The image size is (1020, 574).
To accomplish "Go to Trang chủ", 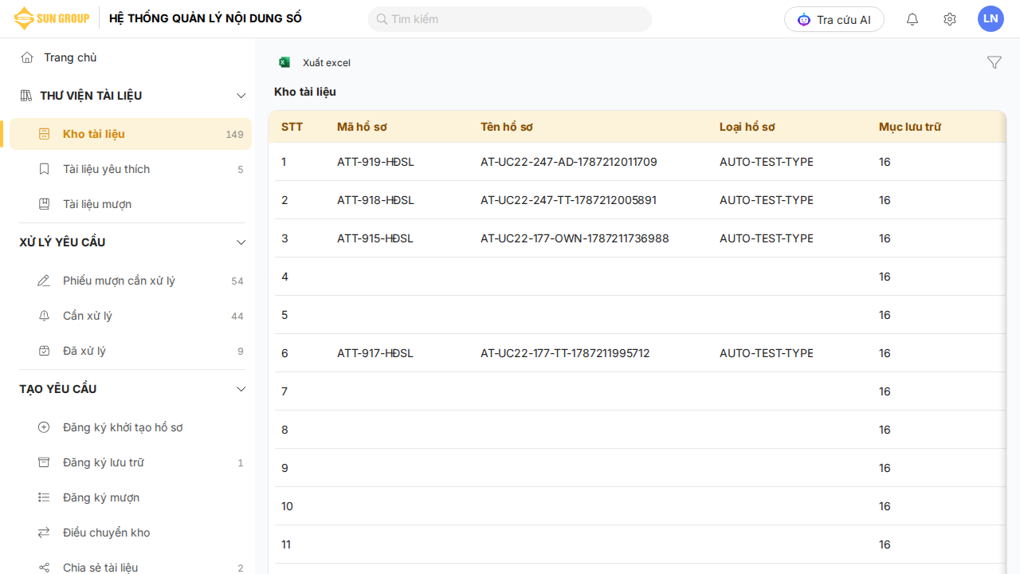I will (x=70, y=57).
